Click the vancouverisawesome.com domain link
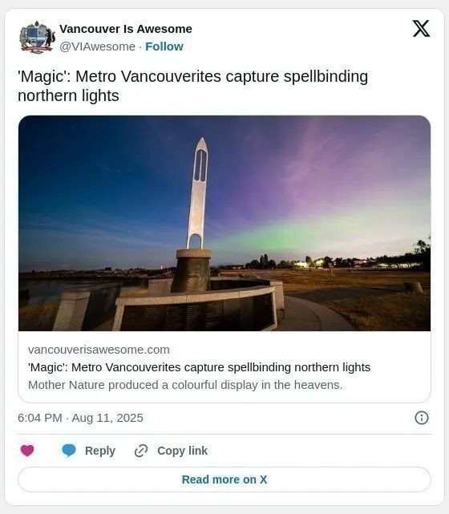The height and width of the screenshot is (514, 449). tap(99, 350)
